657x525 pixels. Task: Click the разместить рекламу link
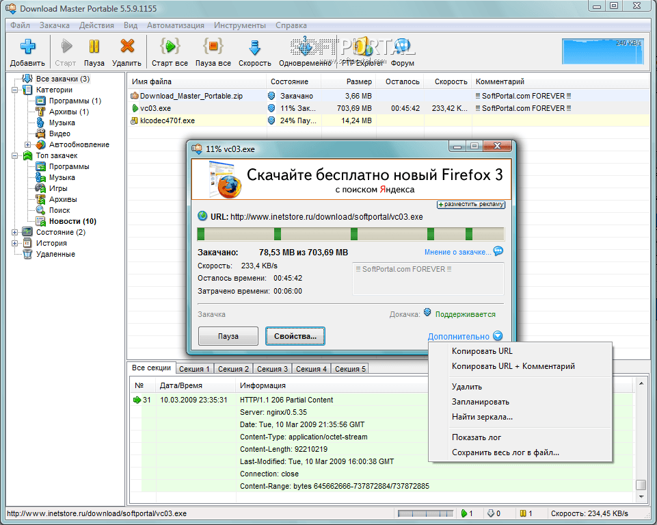471,205
